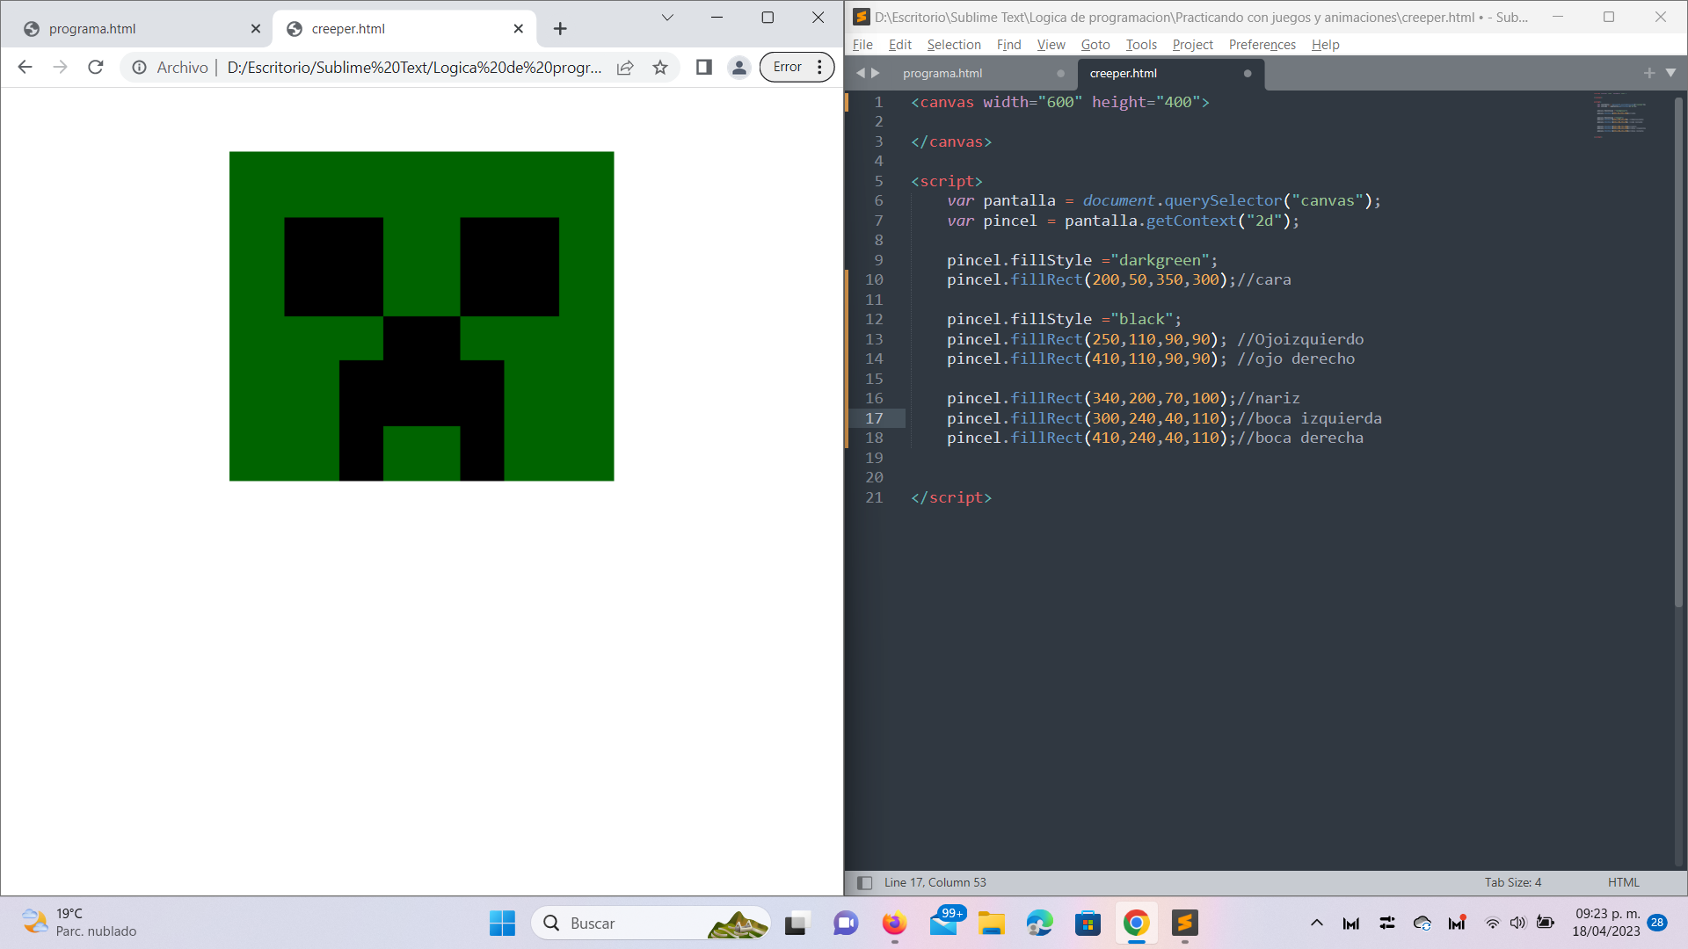The height and width of the screenshot is (949, 1688).
Task: Switch to programa.html tab in Chrome
Action: tap(141, 29)
